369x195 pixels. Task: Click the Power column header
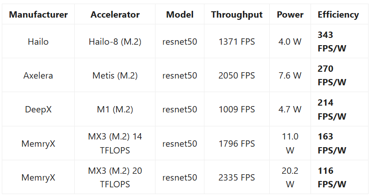click(x=290, y=14)
